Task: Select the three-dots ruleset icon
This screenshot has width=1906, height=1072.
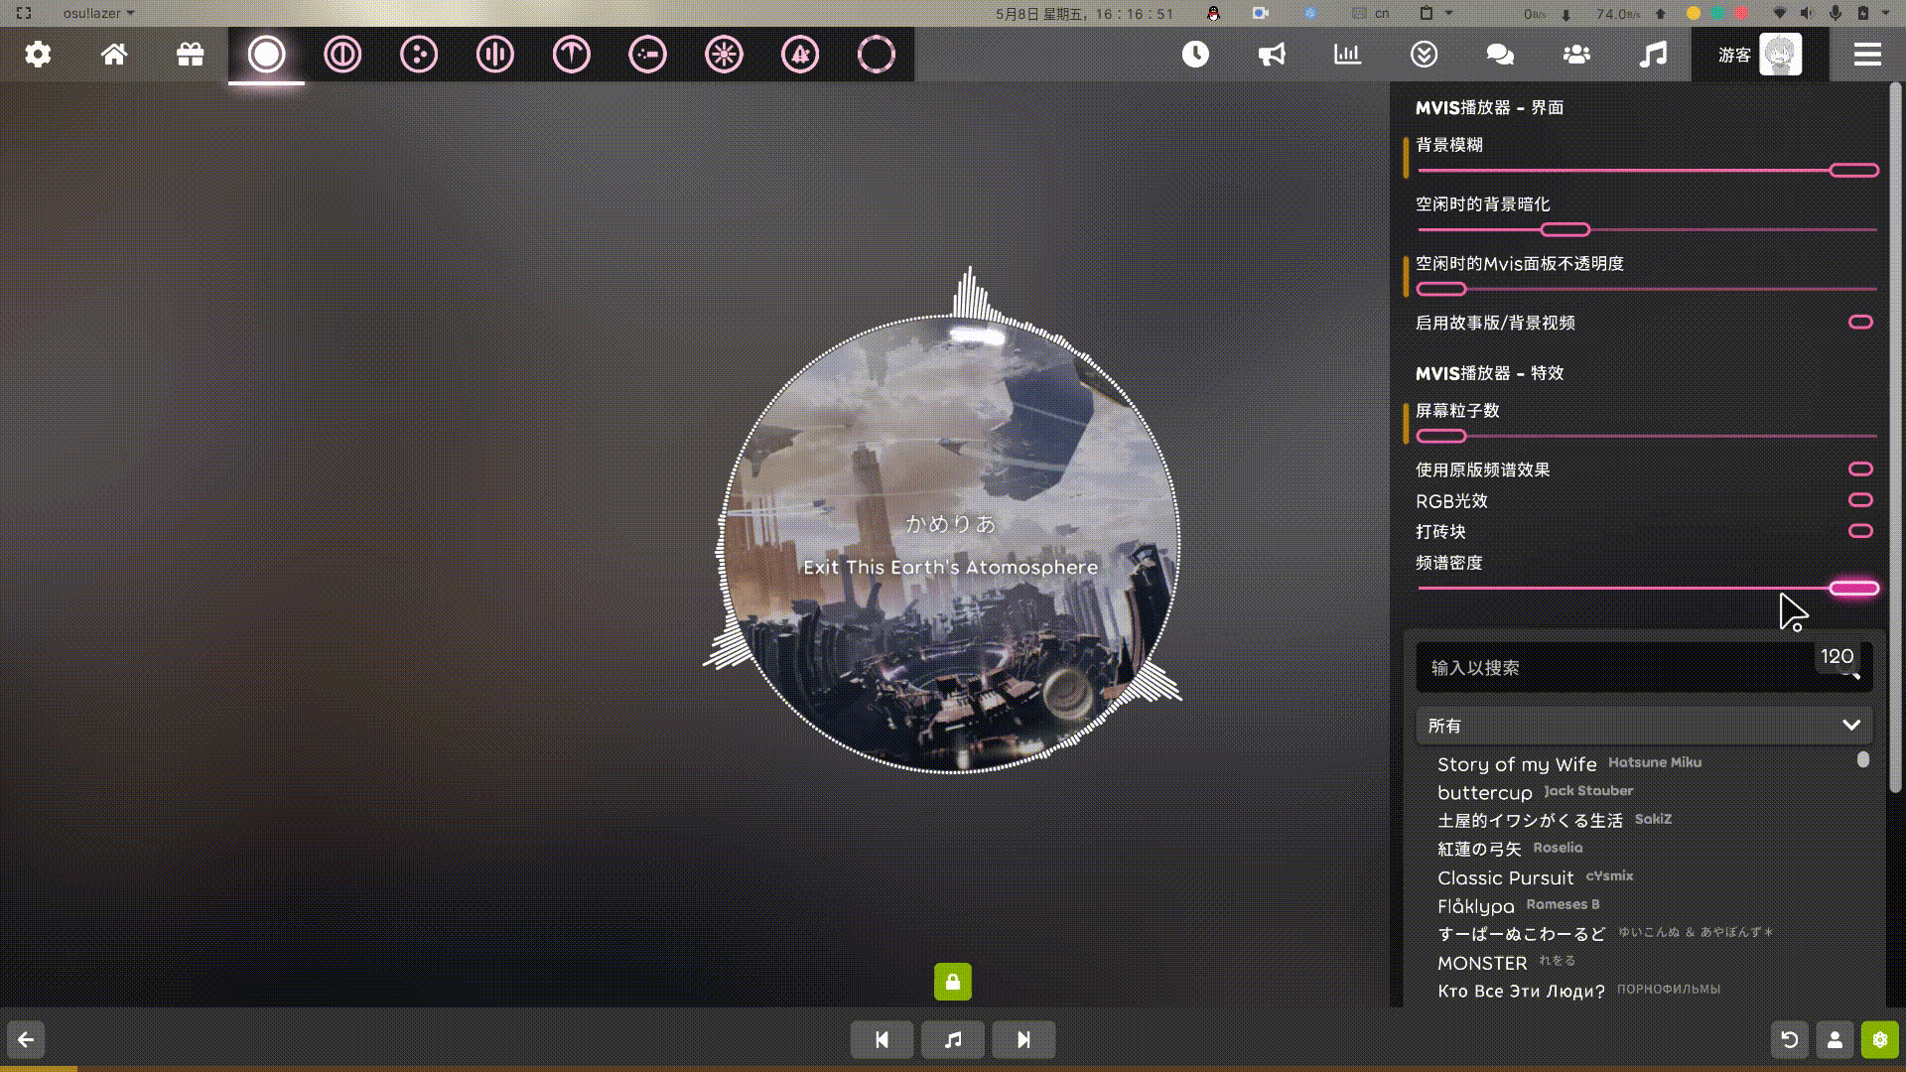Action: (419, 54)
